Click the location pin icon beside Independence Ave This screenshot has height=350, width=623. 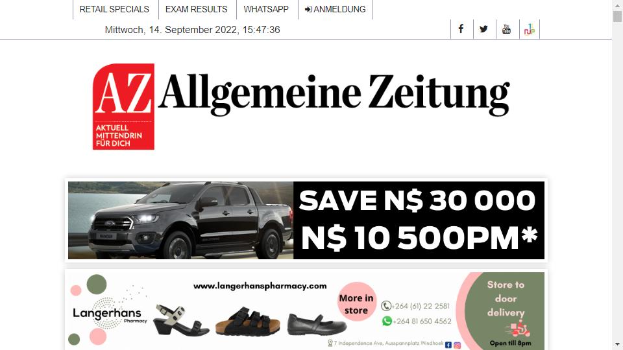(x=330, y=343)
